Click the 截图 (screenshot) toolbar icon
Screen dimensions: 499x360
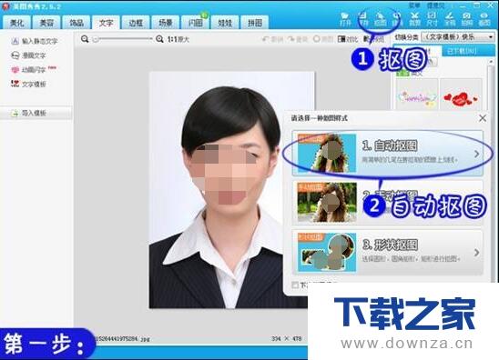(484, 19)
